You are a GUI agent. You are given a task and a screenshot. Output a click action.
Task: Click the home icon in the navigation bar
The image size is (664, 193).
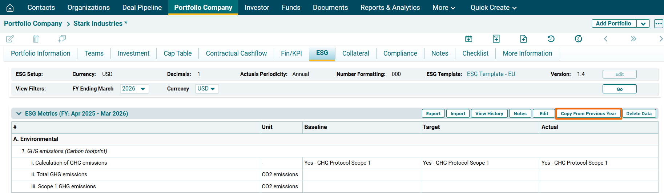(10, 8)
